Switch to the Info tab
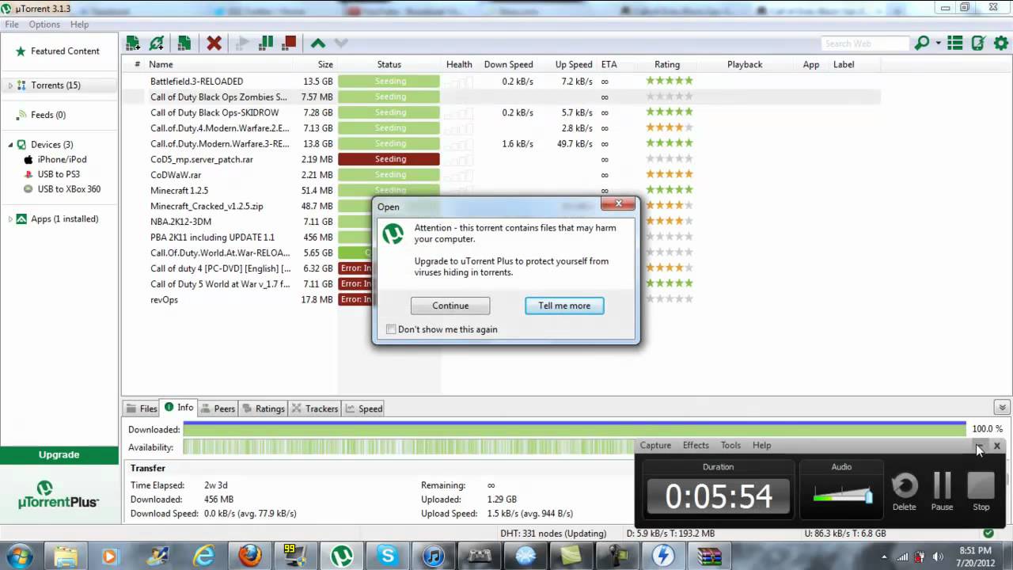Screen dimensions: 1013x570 (179, 408)
